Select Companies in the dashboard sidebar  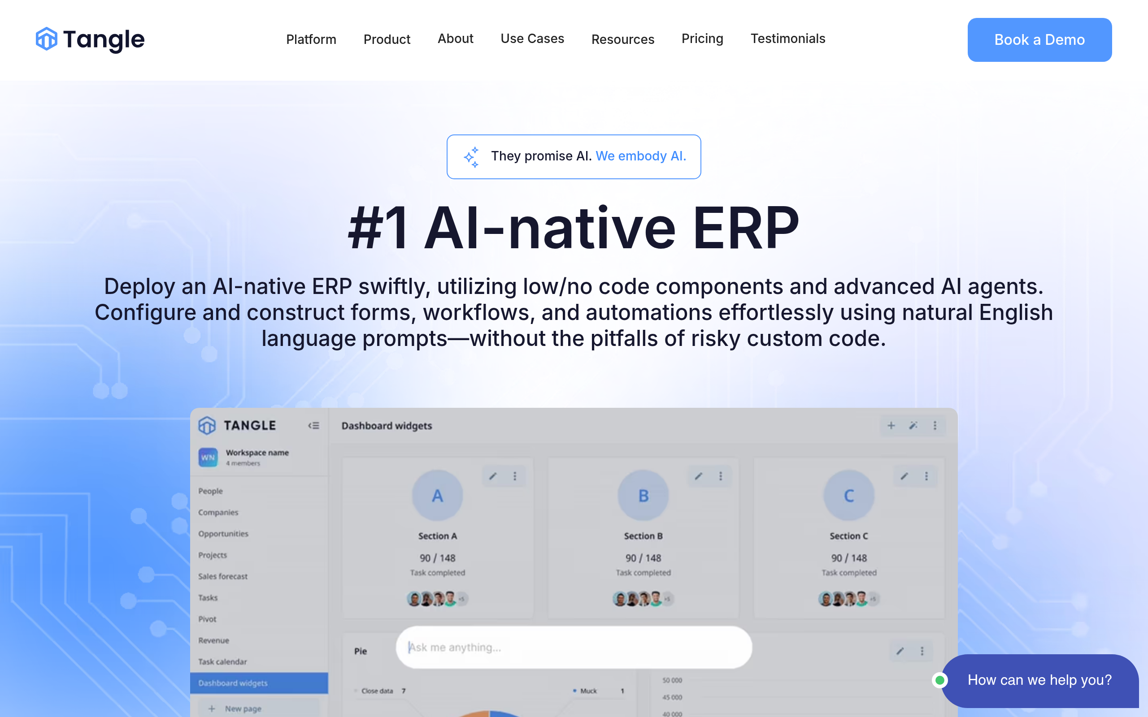[218, 512]
